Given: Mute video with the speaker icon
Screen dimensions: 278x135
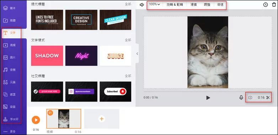Looking at the screenshot, I should (x=142, y=5).
